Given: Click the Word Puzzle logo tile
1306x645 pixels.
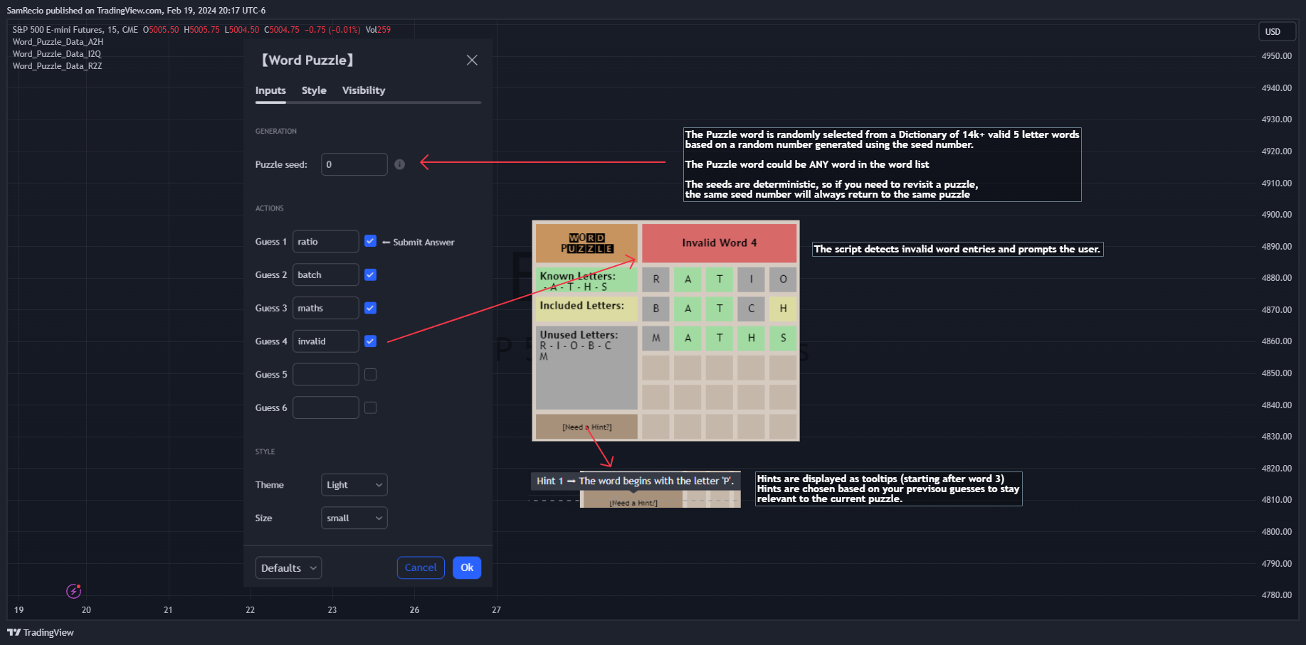Looking at the screenshot, I should 586,243.
